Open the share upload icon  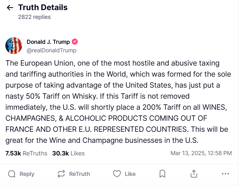(x=194, y=174)
